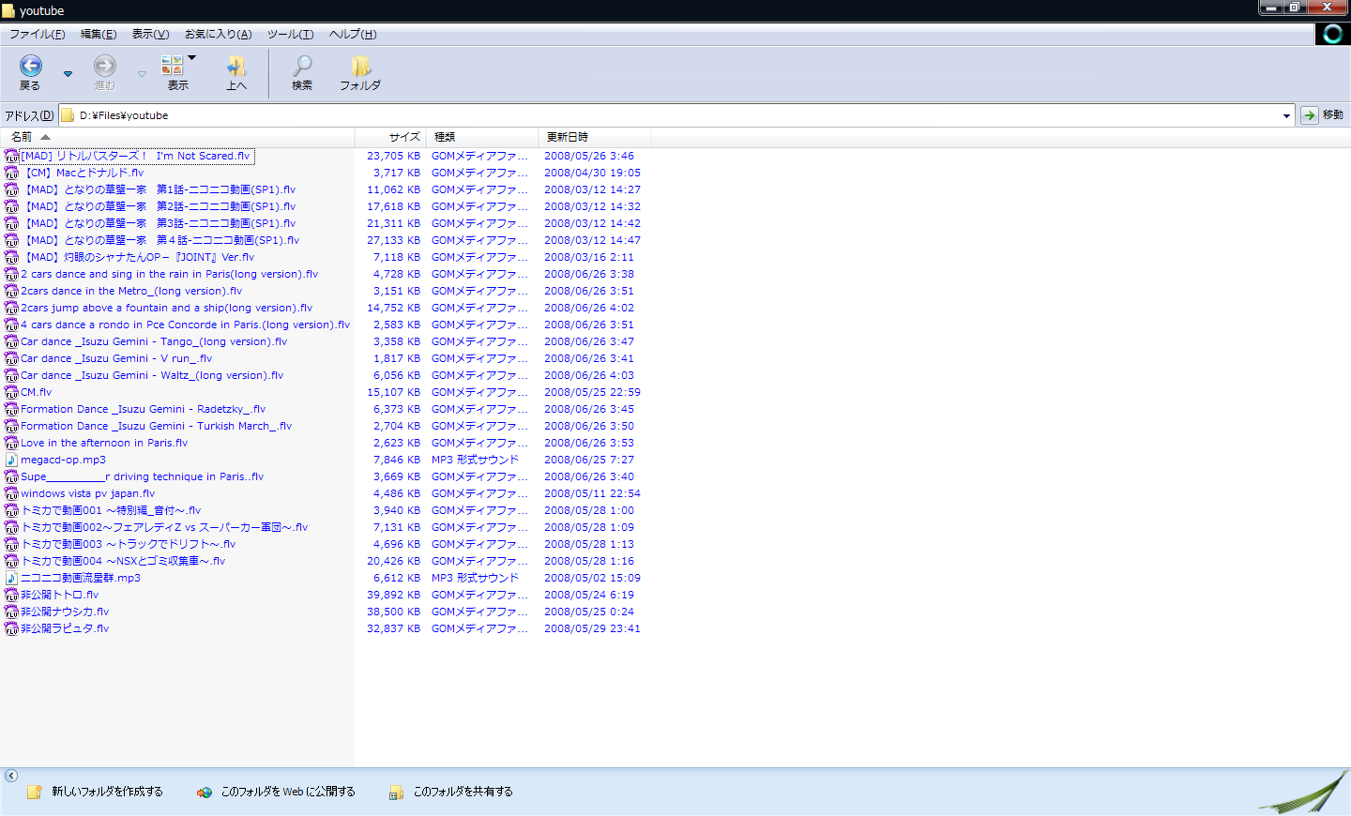The image size is (1351, 816).
Task: Select the megacd-op.mp3 music file icon
Action: tap(11, 460)
